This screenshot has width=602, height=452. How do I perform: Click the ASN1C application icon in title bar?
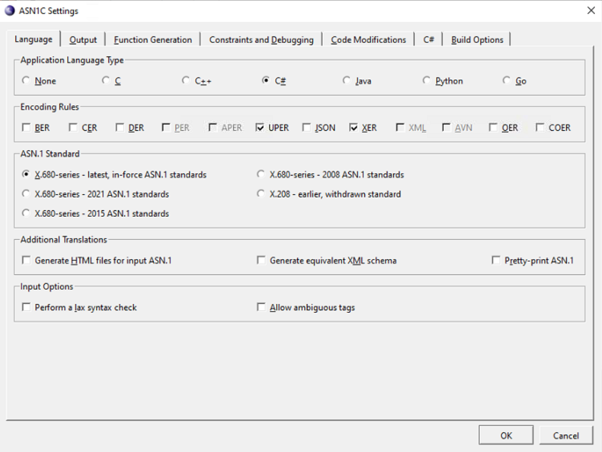click(x=10, y=10)
